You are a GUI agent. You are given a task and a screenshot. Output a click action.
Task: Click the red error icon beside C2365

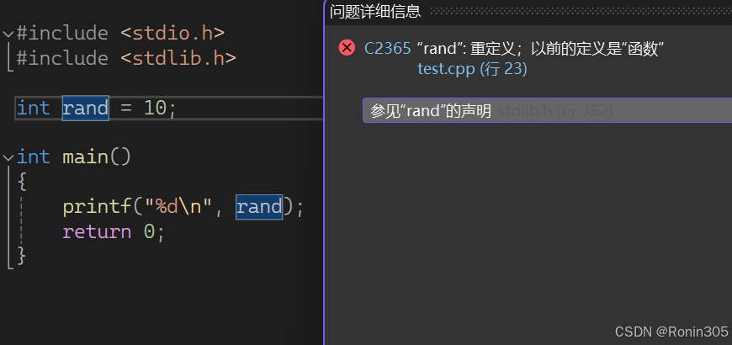347,48
